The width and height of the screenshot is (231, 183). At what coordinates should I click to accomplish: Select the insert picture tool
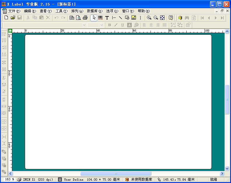pos(134,18)
